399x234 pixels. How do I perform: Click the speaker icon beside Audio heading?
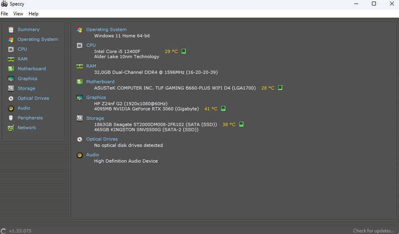point(80,155)
